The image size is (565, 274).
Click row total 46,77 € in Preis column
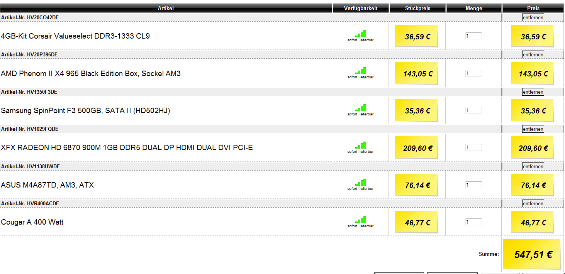click(532, 222)
